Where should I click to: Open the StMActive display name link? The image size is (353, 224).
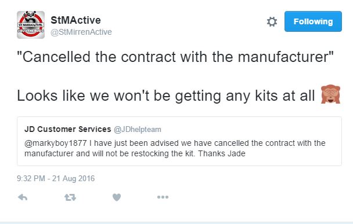(x=75, y=20)
